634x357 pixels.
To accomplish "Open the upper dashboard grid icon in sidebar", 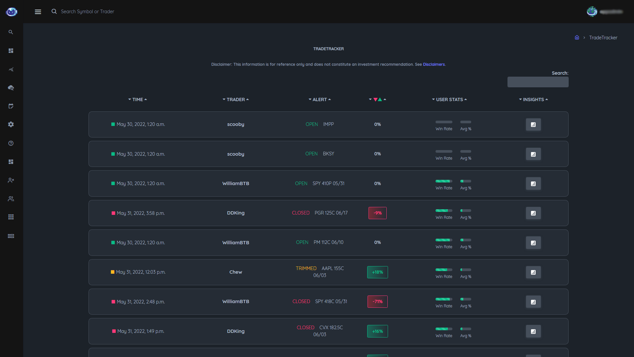I will pos(11,51).
